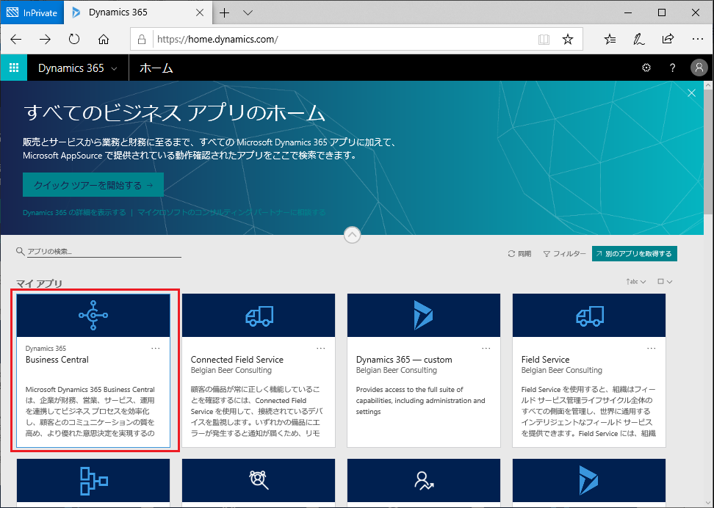Open the tab actions dropdown chevron
The height and width of the screenshot is (508, 714).
pyautogui.click(x=248, y=12)
